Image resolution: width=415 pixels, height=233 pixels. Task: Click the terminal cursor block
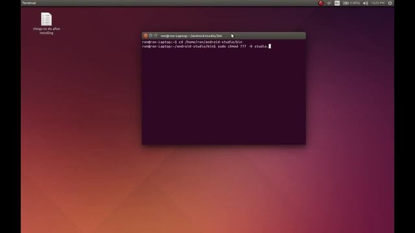click(270, 47)
